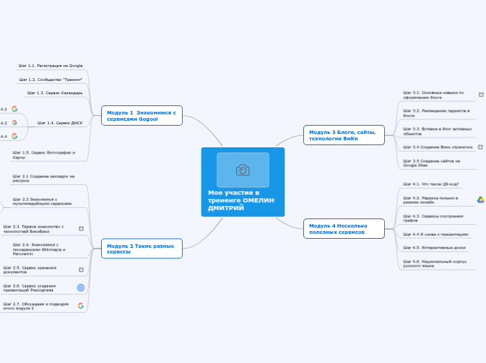This screenshot has width=486, height=363.
Task: Click the Google icon beside node 4.4
Action: coord(14,136)
